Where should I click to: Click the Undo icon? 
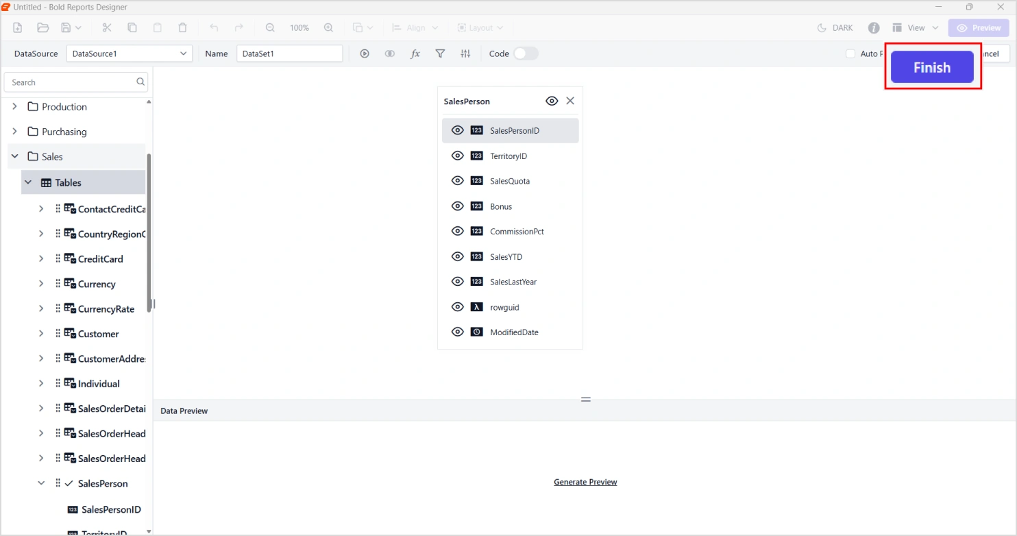click(212, 27)
